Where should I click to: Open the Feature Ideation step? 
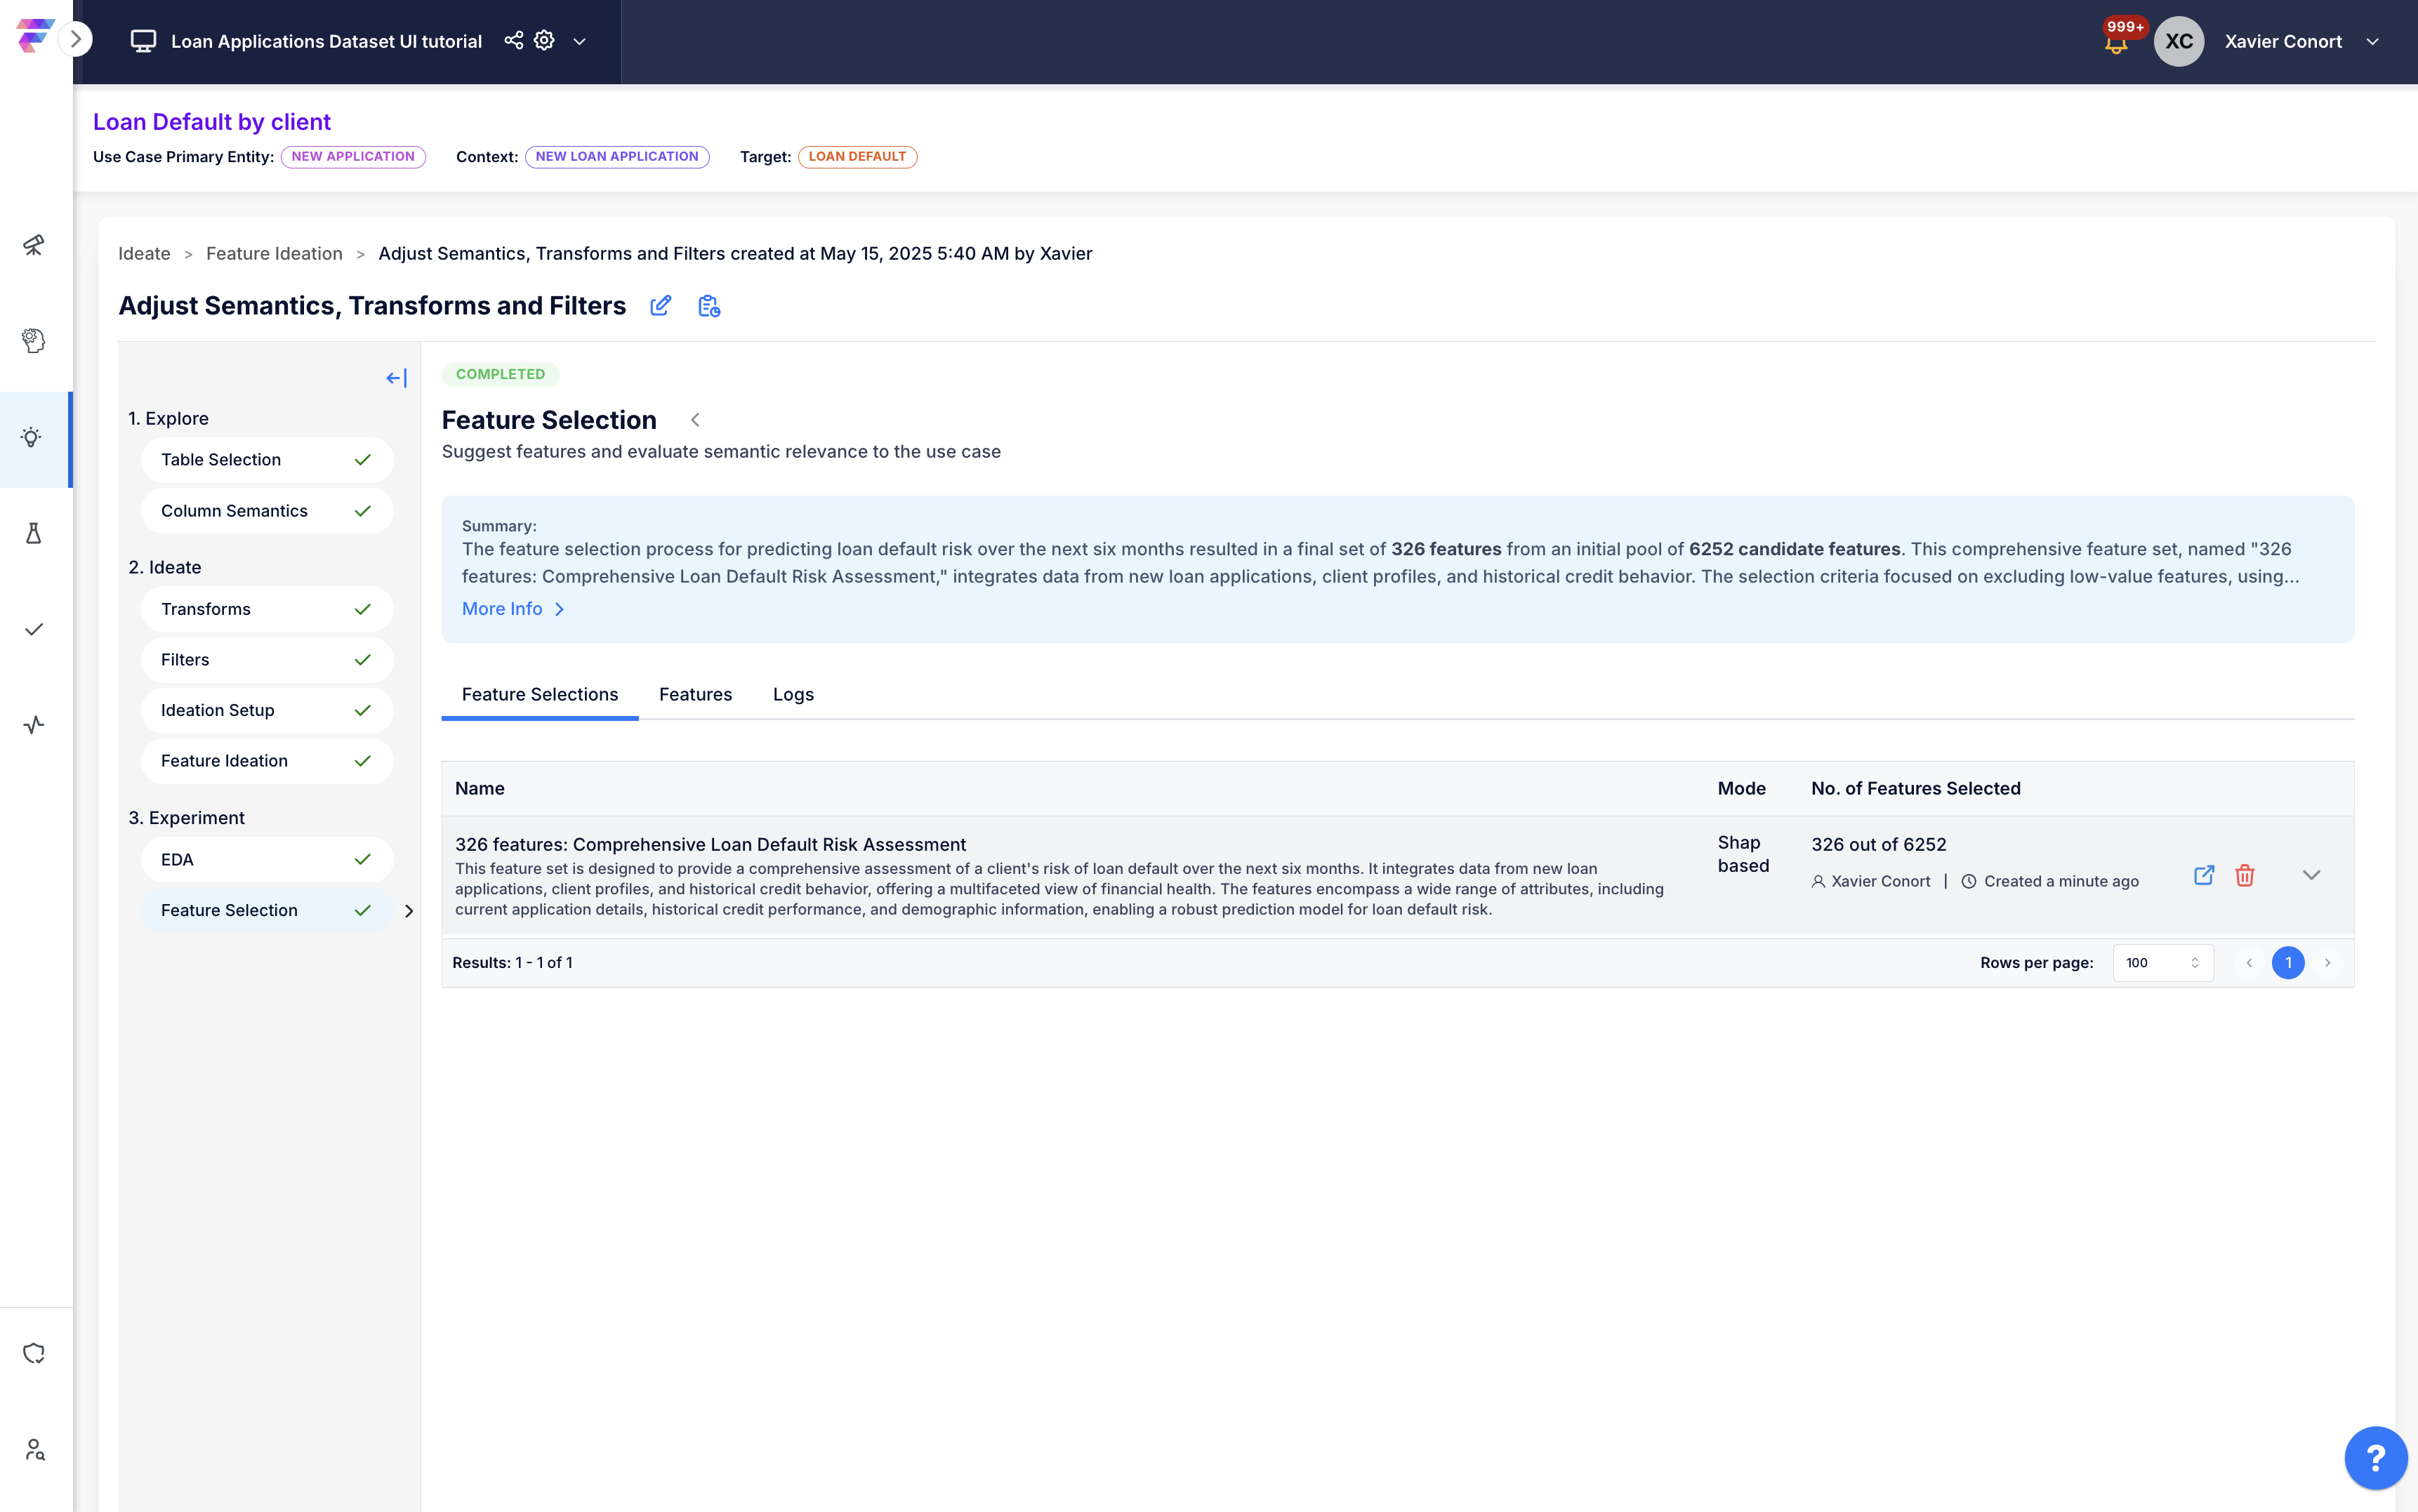267,761
